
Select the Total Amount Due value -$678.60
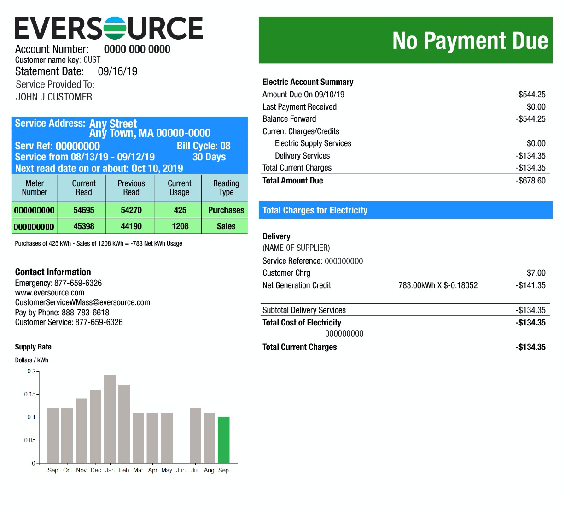coord(530,181)
